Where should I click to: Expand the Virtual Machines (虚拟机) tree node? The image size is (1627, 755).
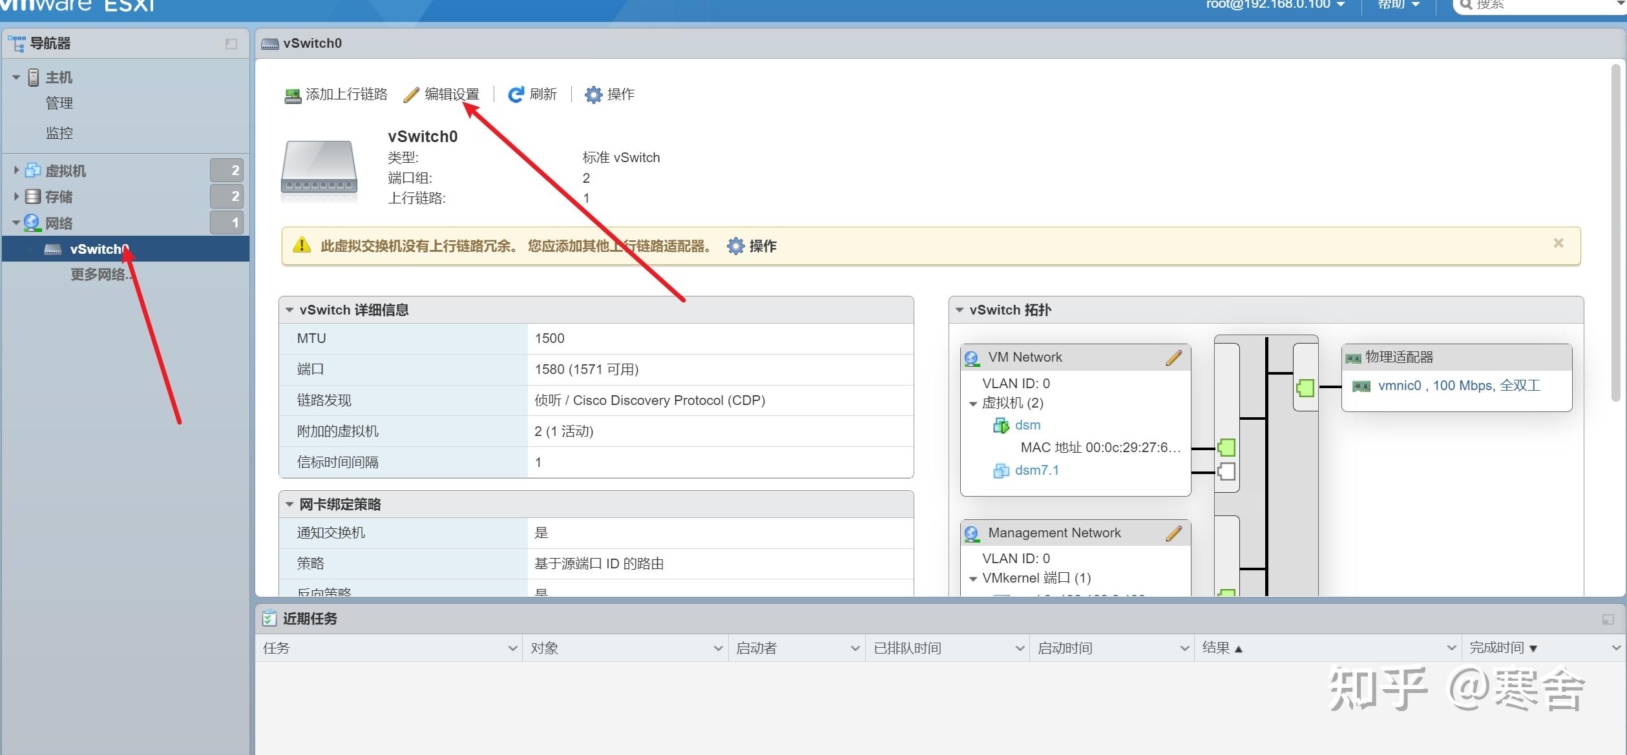click(x=16, y=171)
